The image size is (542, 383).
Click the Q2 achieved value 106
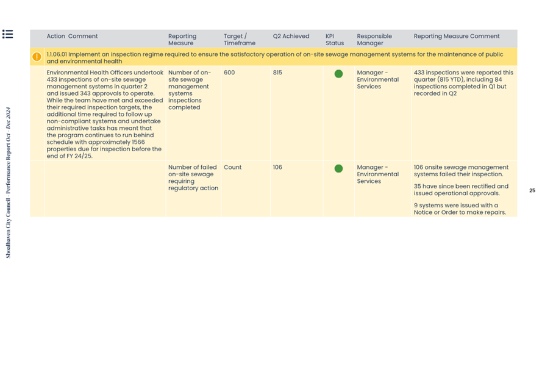(x=277, y=167)
